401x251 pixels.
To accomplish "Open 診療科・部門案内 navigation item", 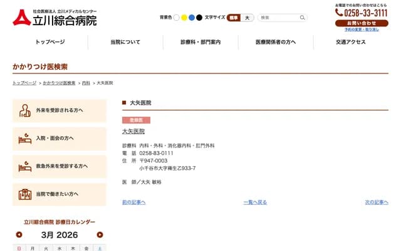I will click(200, 42).
